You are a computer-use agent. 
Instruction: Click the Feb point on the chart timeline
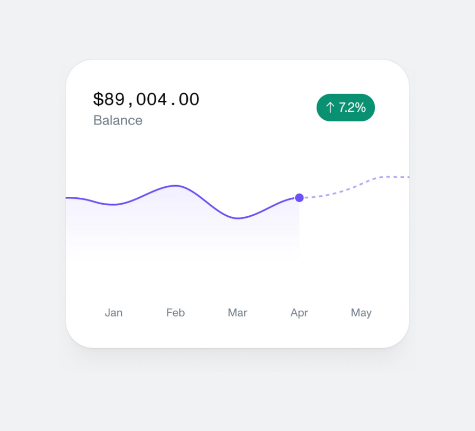[x=175, y=312]
